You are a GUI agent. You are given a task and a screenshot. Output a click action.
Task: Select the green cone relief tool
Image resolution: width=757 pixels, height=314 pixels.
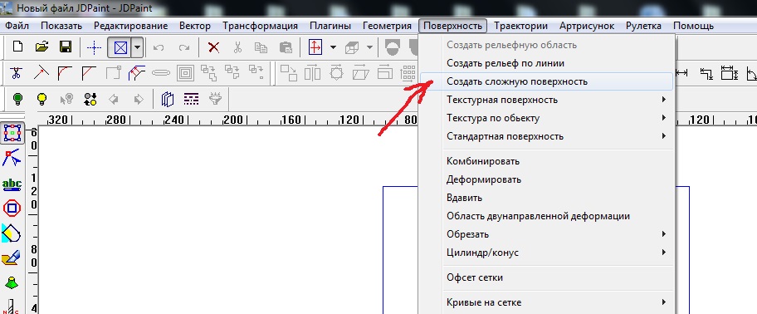pyautogui.click(x=12, y=282)
